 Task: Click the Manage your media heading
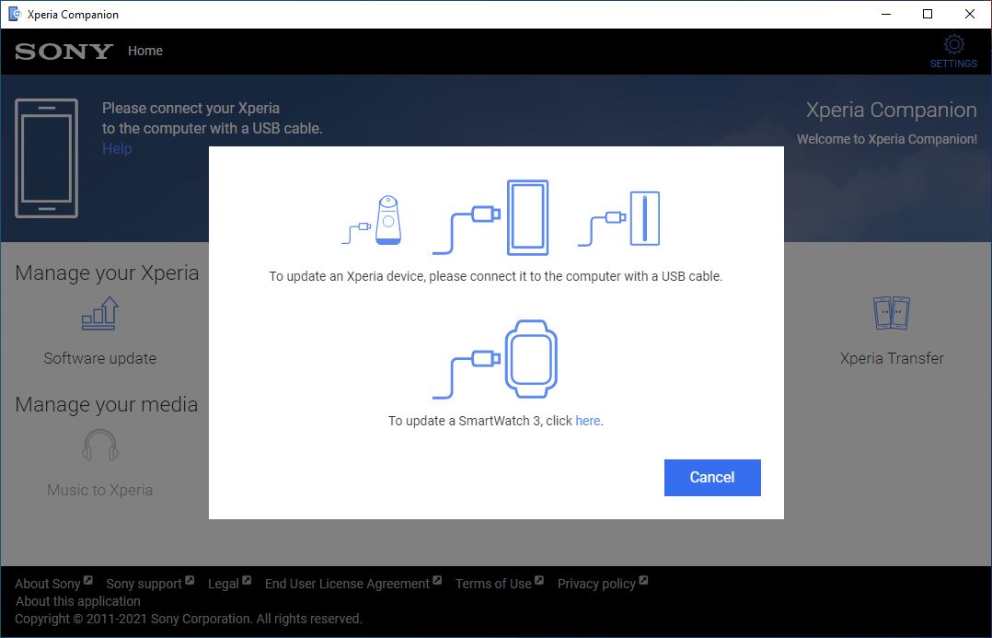tap(107, 404)
